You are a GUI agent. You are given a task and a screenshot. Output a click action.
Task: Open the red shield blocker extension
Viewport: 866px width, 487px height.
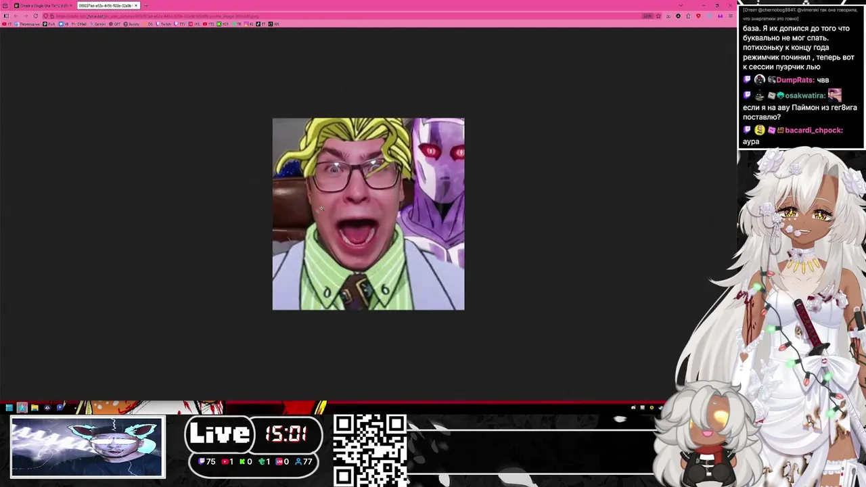pos(698,16)
